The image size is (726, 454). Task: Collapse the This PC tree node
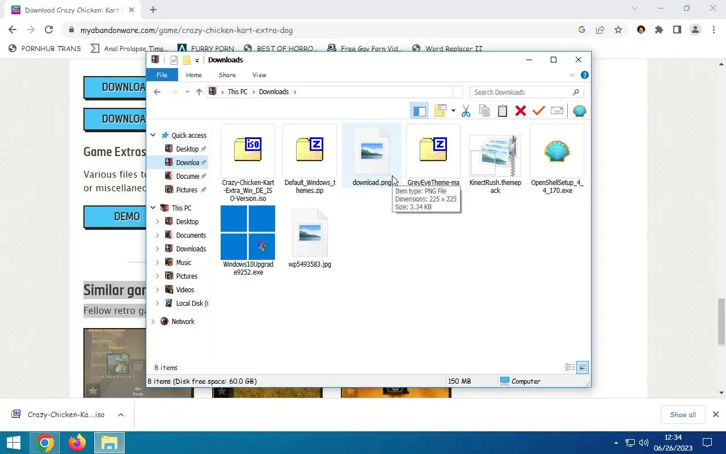point(153,208)
